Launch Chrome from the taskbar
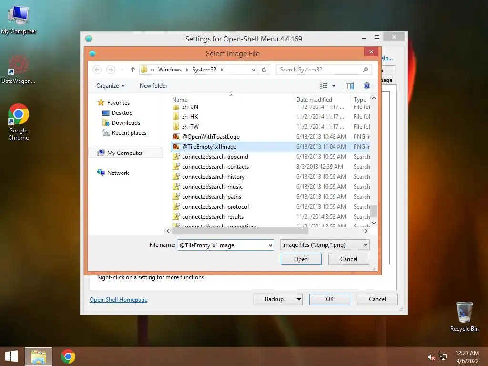The height and width of the screenshot is (366, 488). pyautogui.click(x=68, y=356)
